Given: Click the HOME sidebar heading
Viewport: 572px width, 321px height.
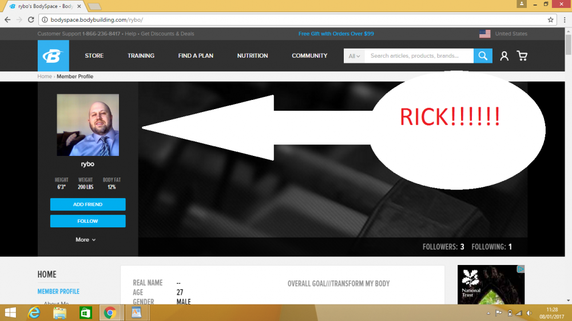Looking at the screenshot, I should click(47, 274).
